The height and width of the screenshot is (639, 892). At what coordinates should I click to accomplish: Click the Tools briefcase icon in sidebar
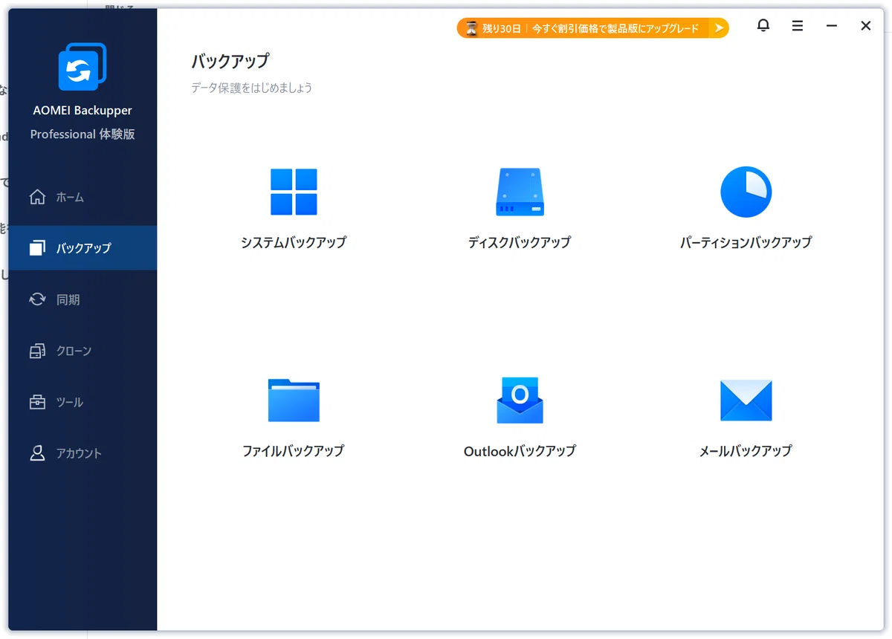coord(37,402)
